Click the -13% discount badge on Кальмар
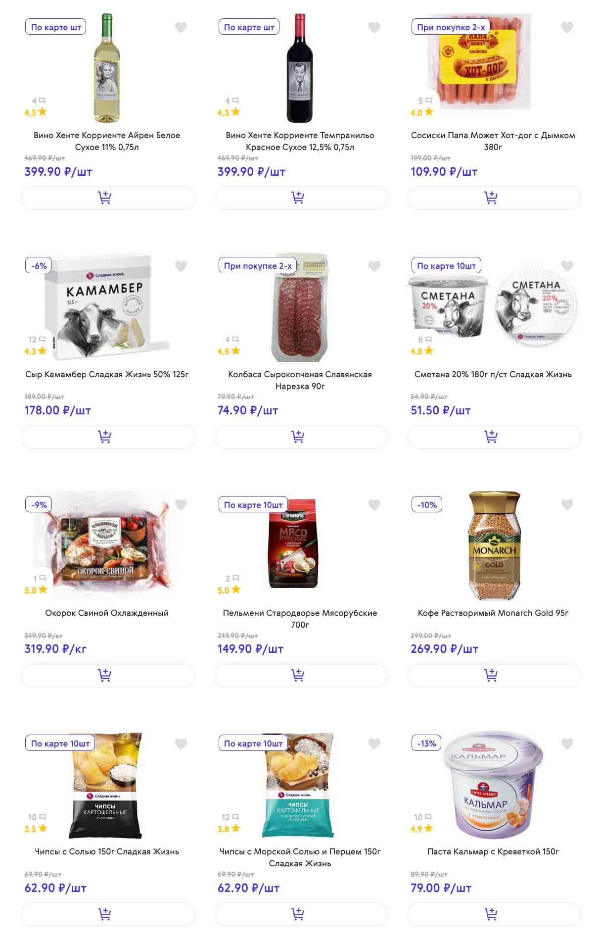Screen dimensions: 600x943 [x=426, y=744]
